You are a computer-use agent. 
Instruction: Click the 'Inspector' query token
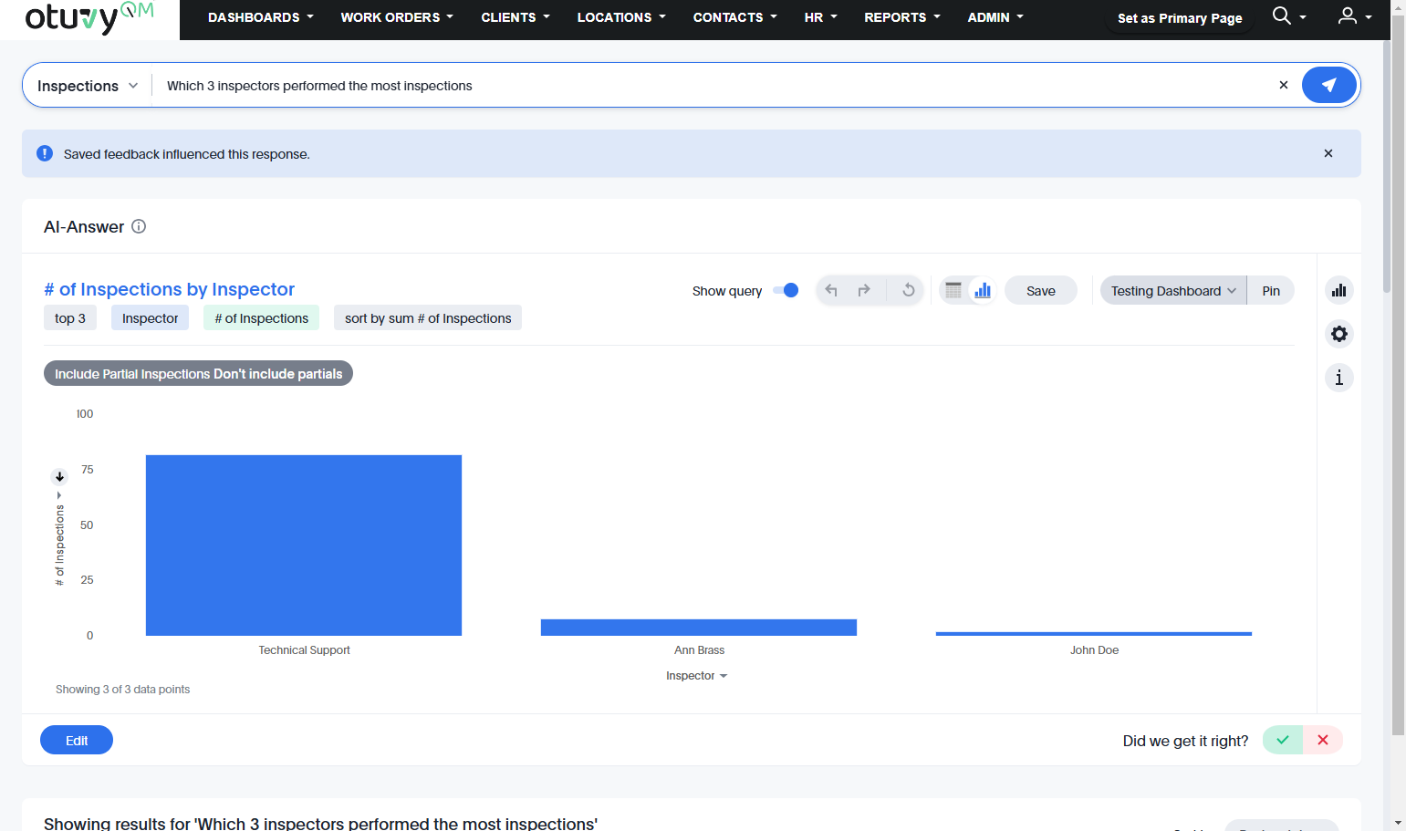point(151,317)
